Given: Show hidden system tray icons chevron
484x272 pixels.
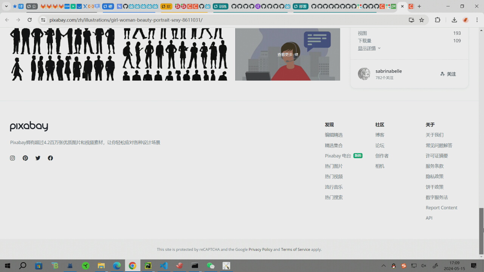Looking at the screenshot, I should (x=383, y=266).
